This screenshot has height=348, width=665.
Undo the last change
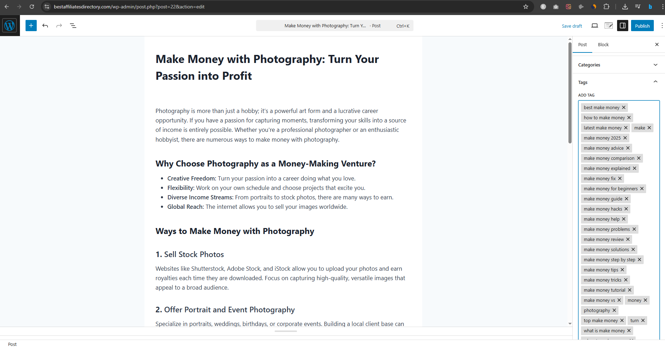(45, 25)
